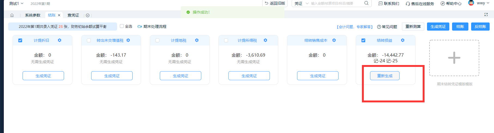Image resolution: width=494 pixels, height=133 pixels.
Task: Click the fullscreen expand icon
Action: [486, 15]
